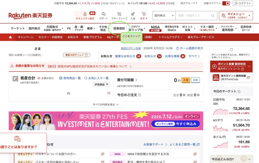Open マネー運用 menu dropdown

[208, 28]
